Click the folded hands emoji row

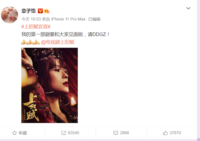(31, 42)
